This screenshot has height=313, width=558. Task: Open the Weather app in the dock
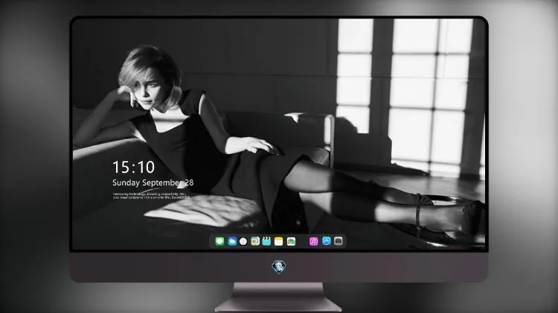click(x=232, y=241)
